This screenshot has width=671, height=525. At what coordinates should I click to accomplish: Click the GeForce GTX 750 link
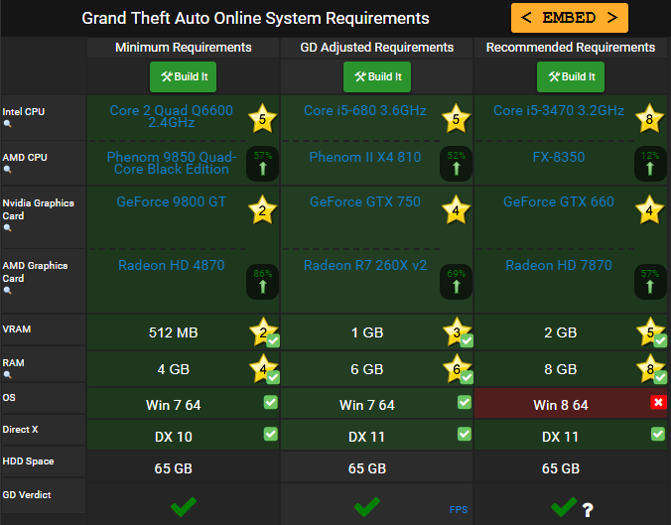coord(365,201)
